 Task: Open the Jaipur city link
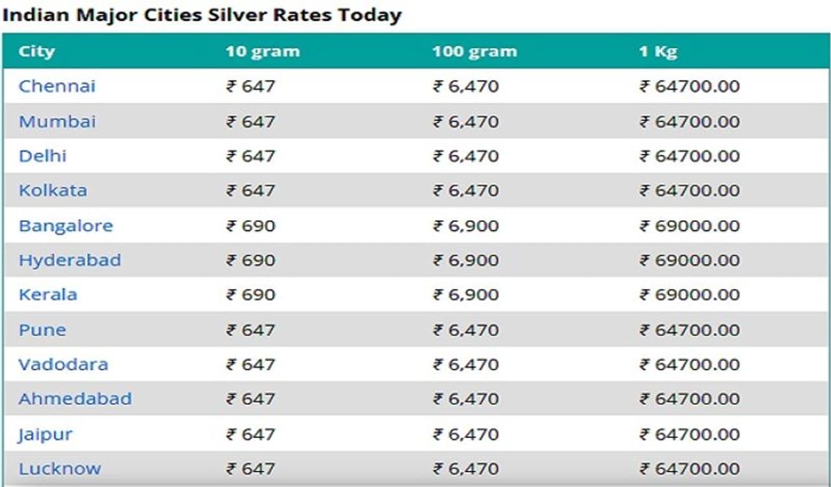(x=45, y=434)
